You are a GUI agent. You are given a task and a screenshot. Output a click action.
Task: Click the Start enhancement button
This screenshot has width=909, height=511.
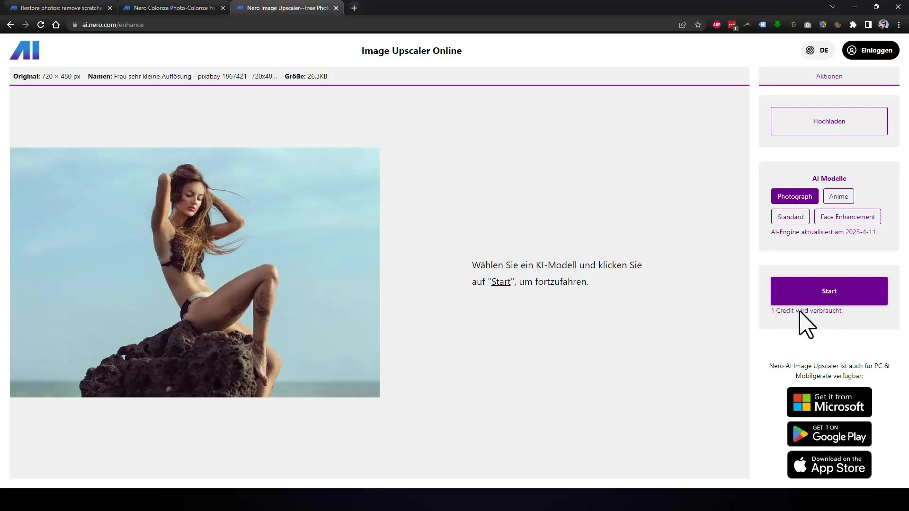(x=829, y=290)
